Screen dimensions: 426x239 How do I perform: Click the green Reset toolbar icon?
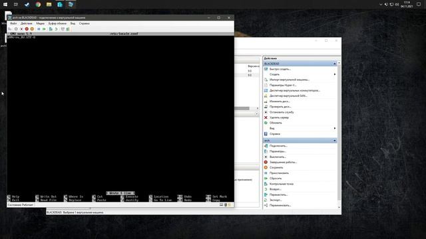44,29
